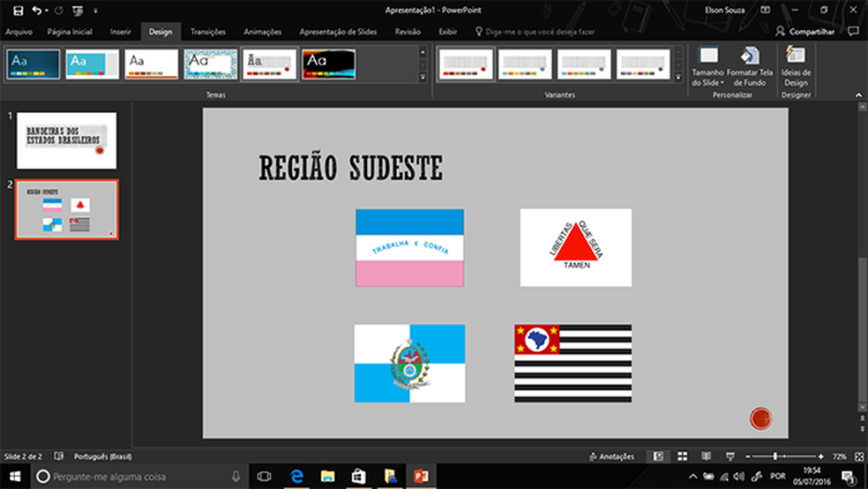Select the Espírito Santo flag image

[x=409, y=247]
